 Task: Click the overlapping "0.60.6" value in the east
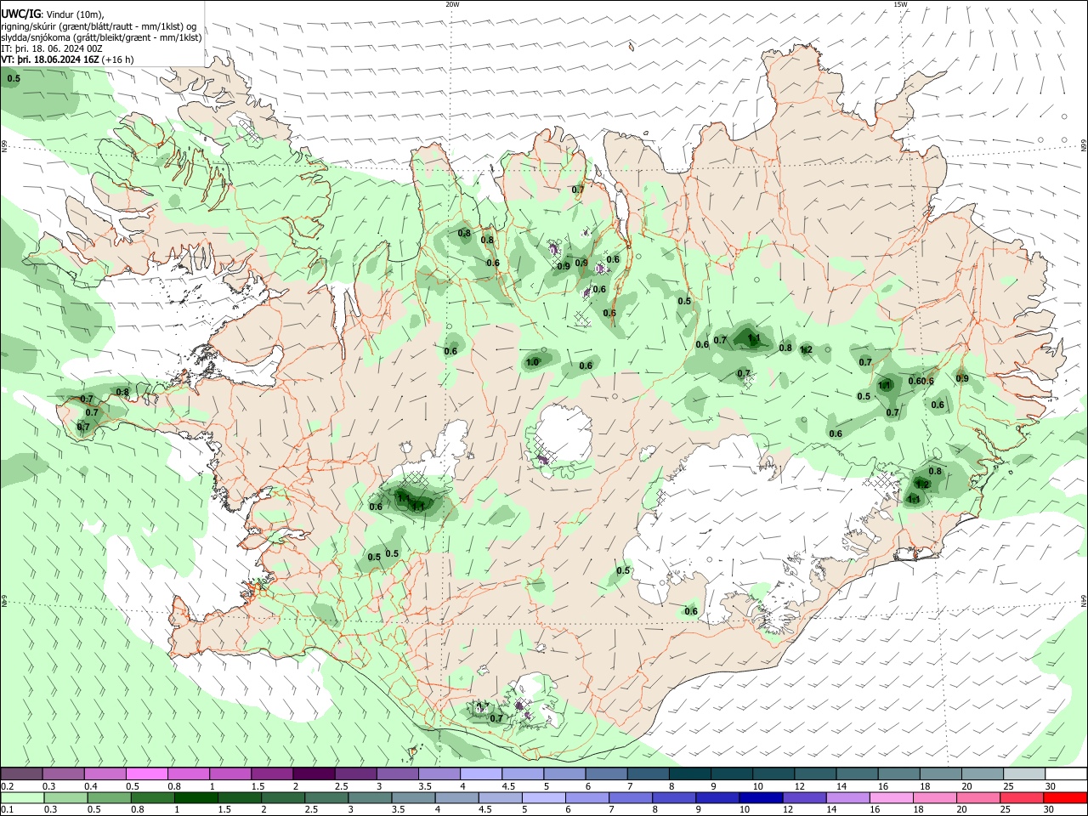point(921,381)
